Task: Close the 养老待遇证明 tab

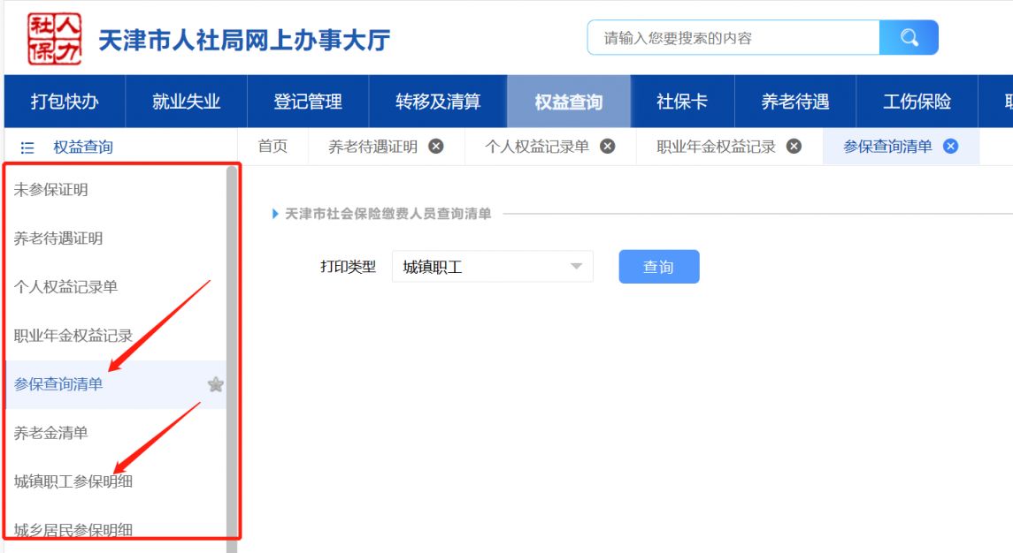Action: point(436,147)
